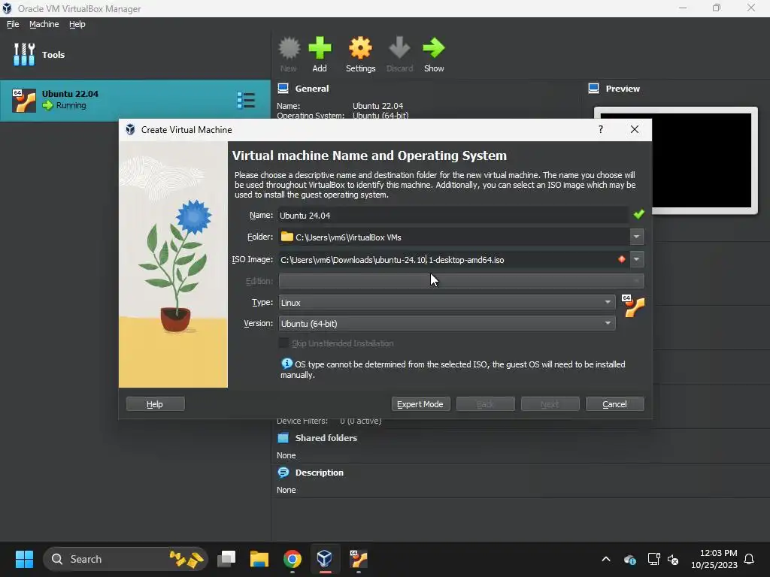
Task: Click the running Ubuntu VM taskbar icon
Action: coord(358,559)
